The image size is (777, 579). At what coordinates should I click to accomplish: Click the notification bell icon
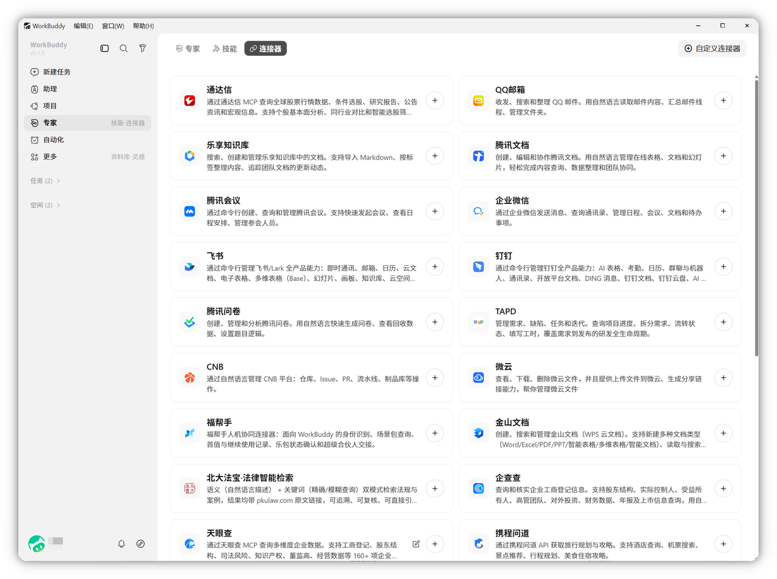121,544
